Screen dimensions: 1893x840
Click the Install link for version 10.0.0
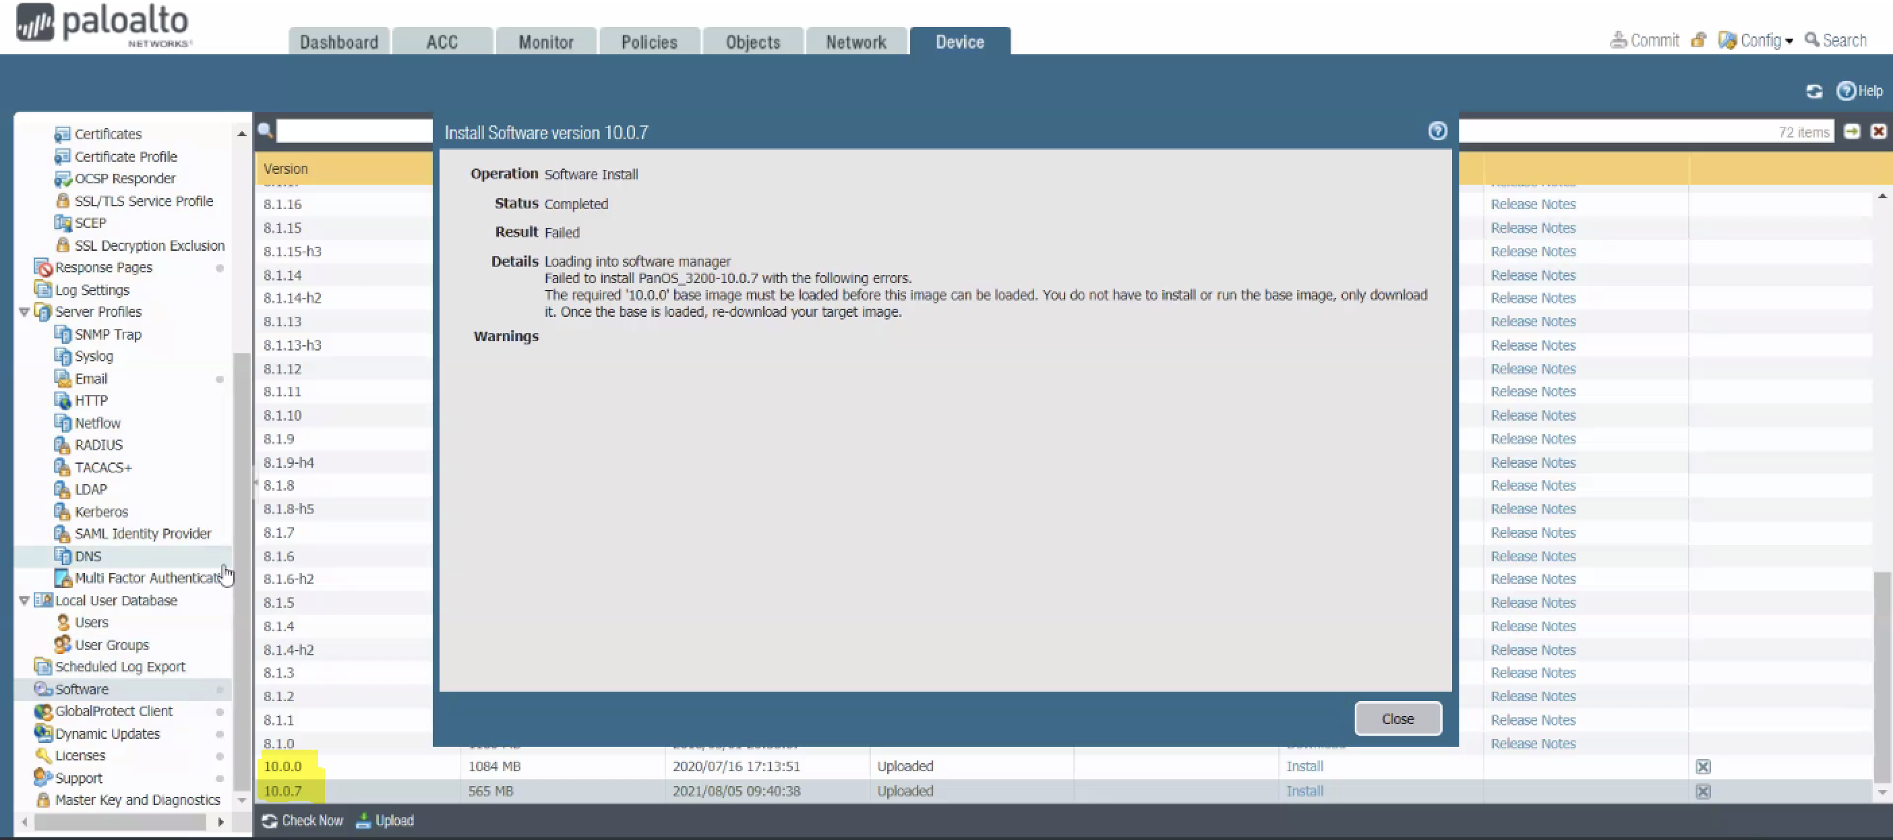[x=1305, y=765]
